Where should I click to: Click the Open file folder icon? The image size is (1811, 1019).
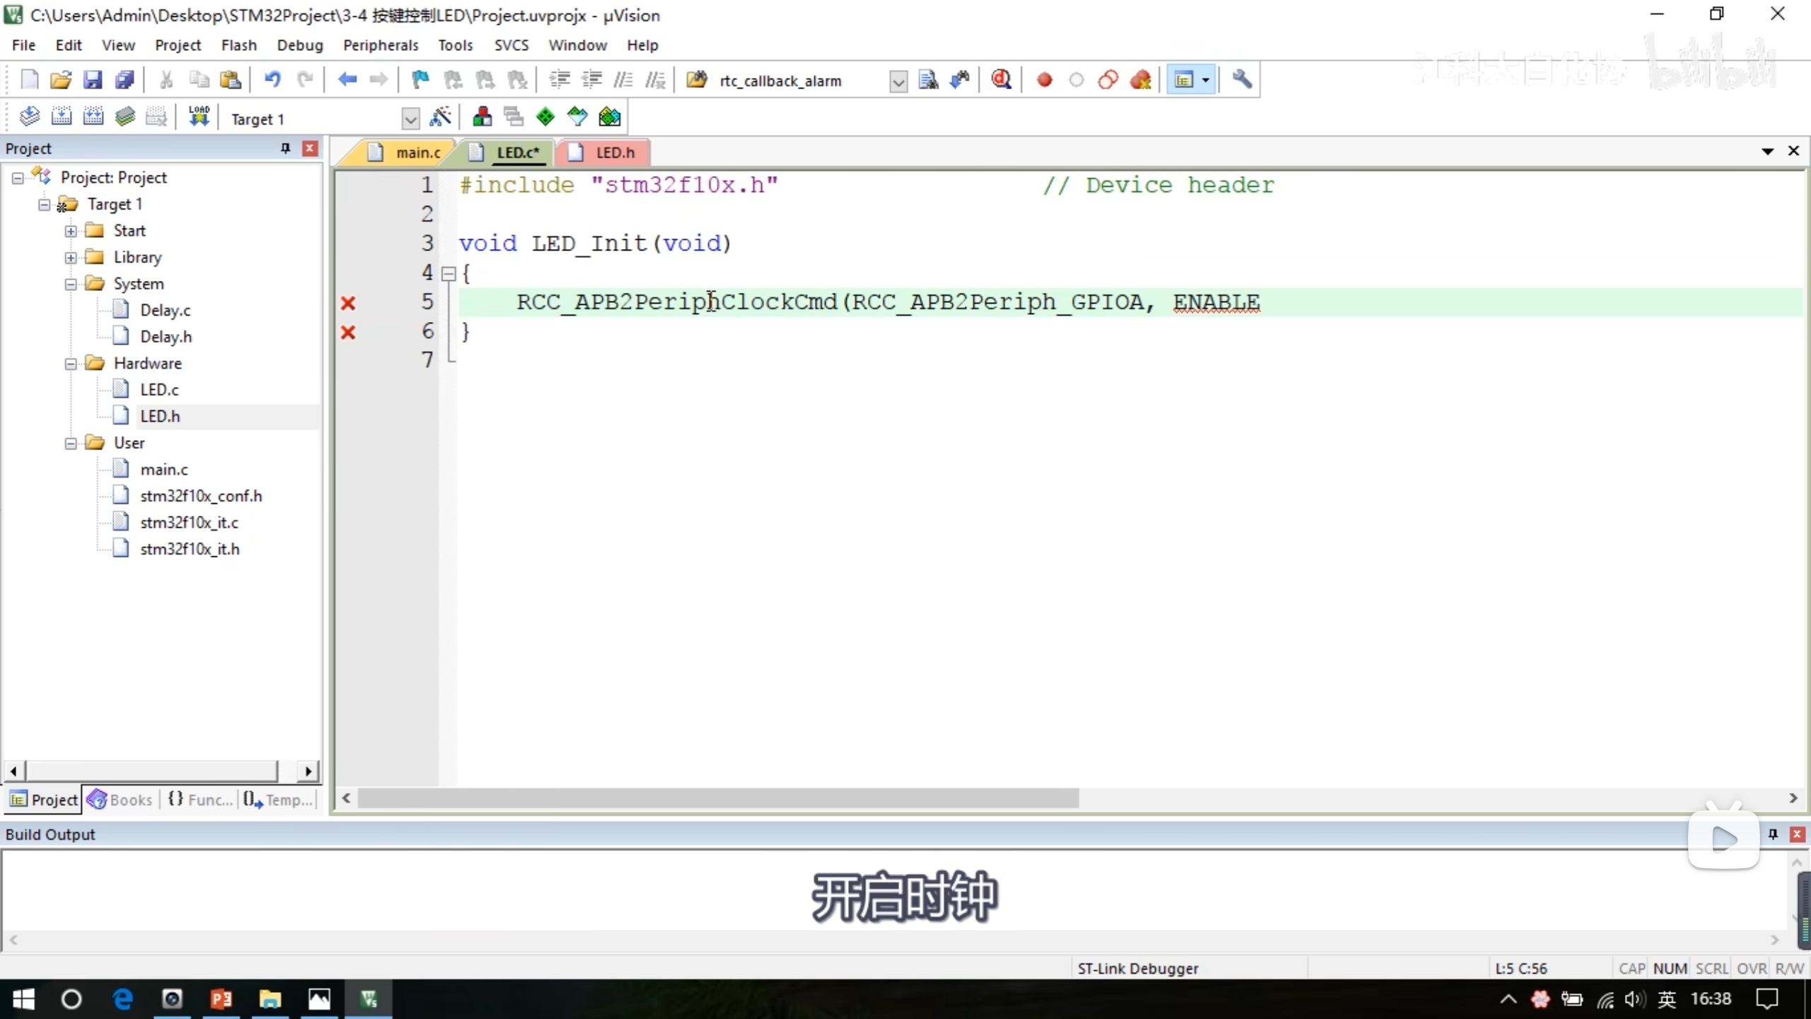(61, 80)
